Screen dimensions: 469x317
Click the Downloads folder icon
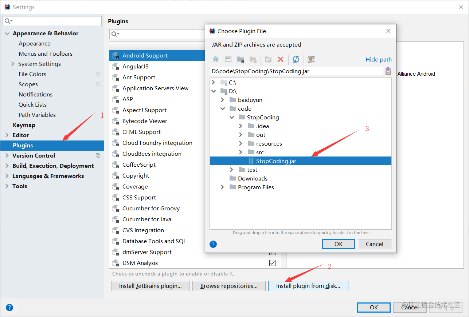[x=233, y=178]
